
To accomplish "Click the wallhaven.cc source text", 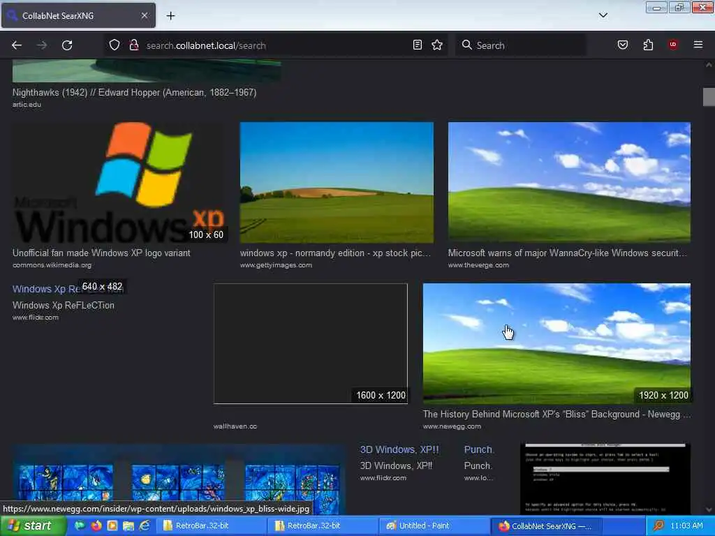I will coord(235,426).
